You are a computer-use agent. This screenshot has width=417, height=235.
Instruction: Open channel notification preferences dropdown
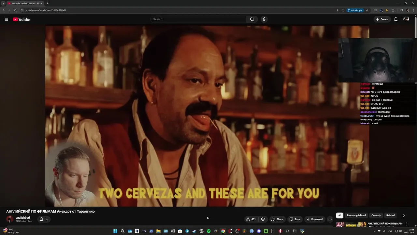pos(44,219)
